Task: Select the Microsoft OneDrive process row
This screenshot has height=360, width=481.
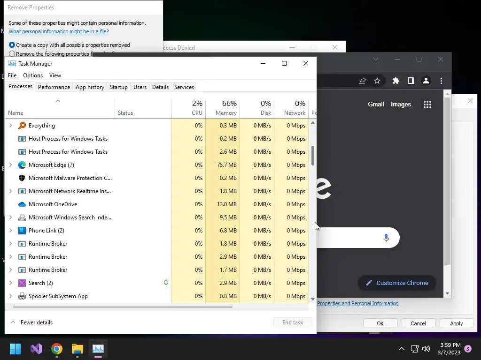Action: pyautogui.click(x=157, y=204)
